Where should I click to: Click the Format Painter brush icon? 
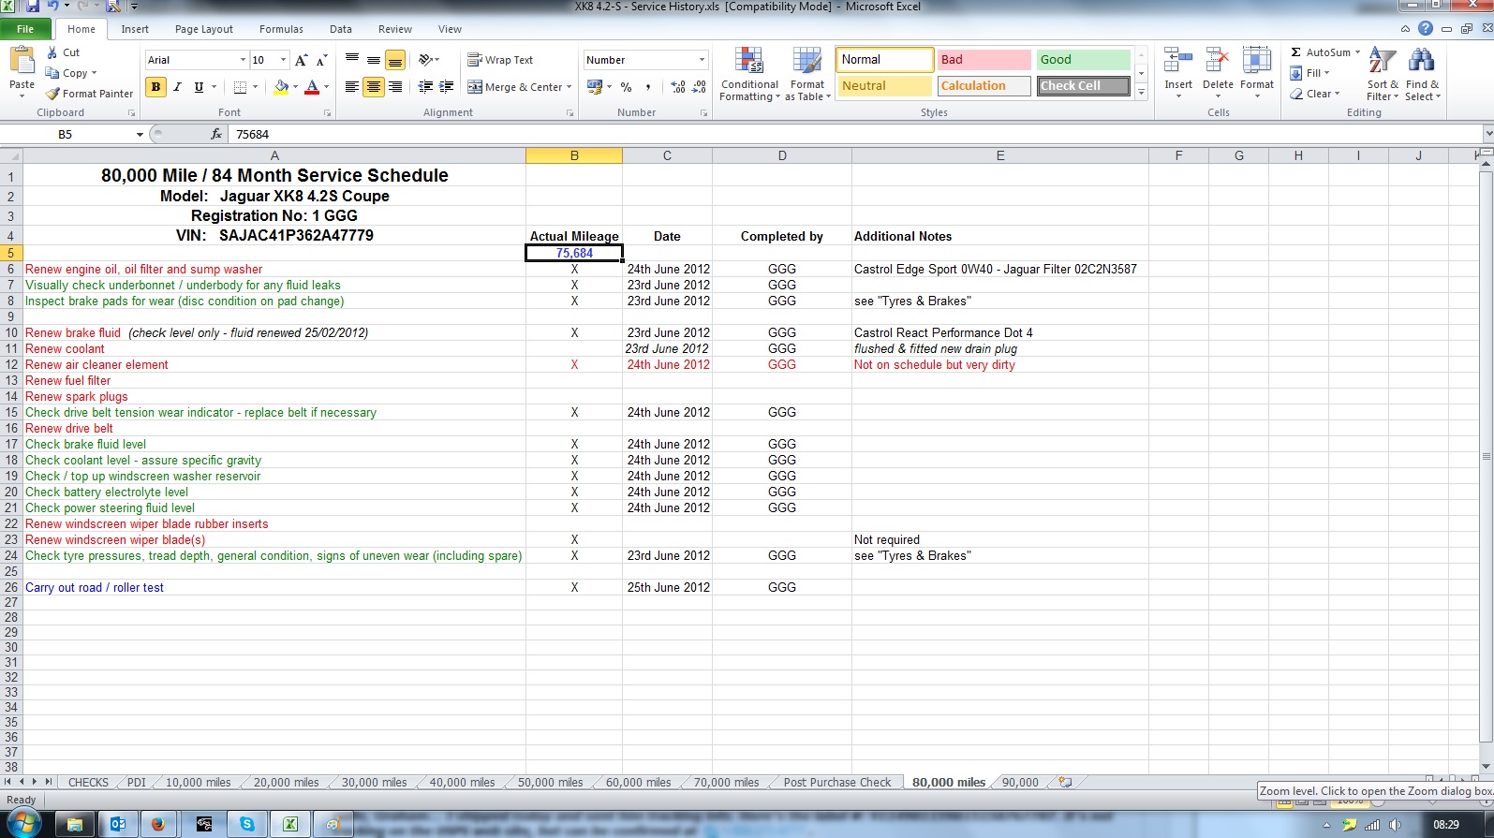(53, 94)
